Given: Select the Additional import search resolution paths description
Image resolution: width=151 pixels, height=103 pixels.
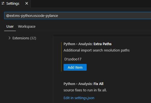Looking at the screenshot, I should 97,50.
